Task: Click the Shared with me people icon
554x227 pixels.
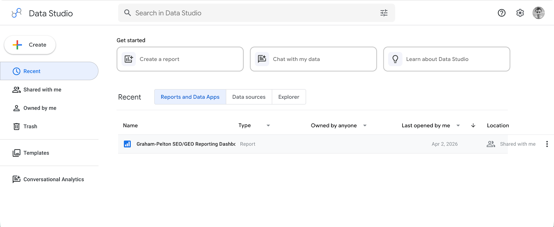Action: [17, 90]
